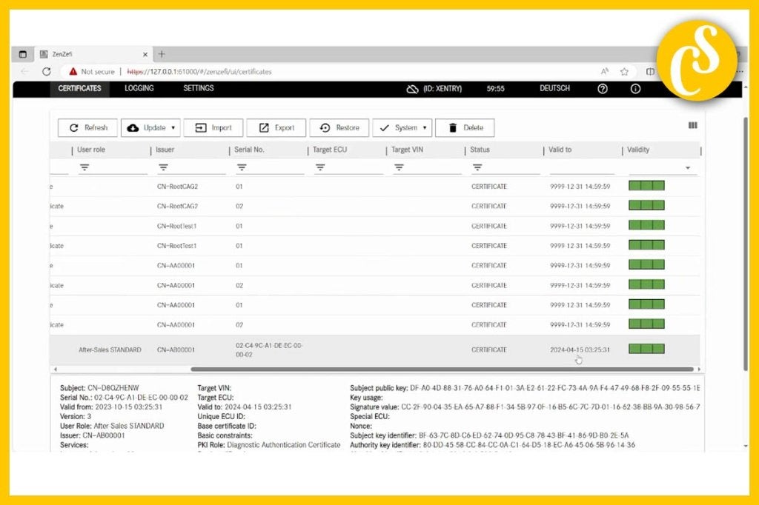The image size is (759, 505).
Task: Sort by the Validity column header
Action: tap(638, 150)
